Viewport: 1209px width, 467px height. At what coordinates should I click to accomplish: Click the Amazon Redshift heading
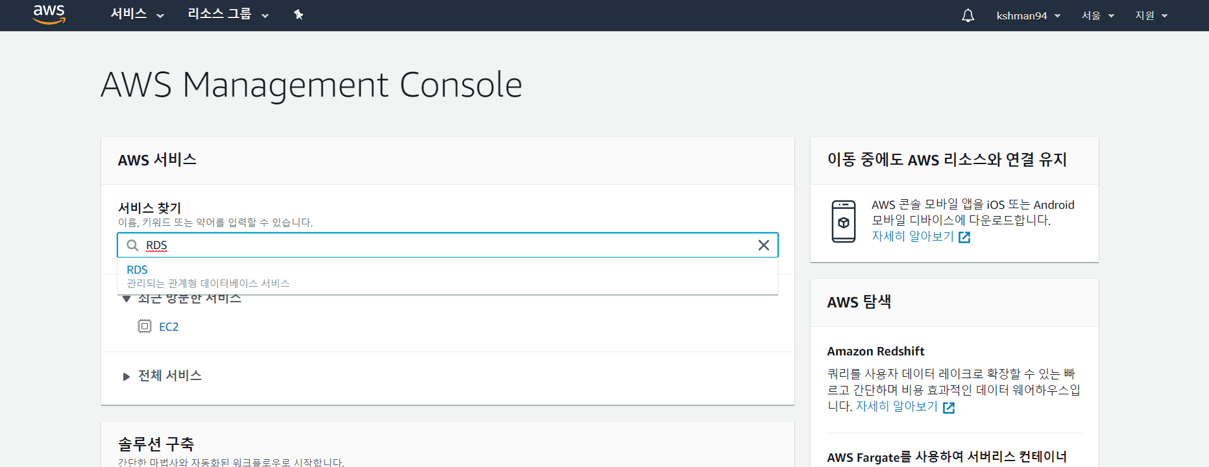coord(875,351)
